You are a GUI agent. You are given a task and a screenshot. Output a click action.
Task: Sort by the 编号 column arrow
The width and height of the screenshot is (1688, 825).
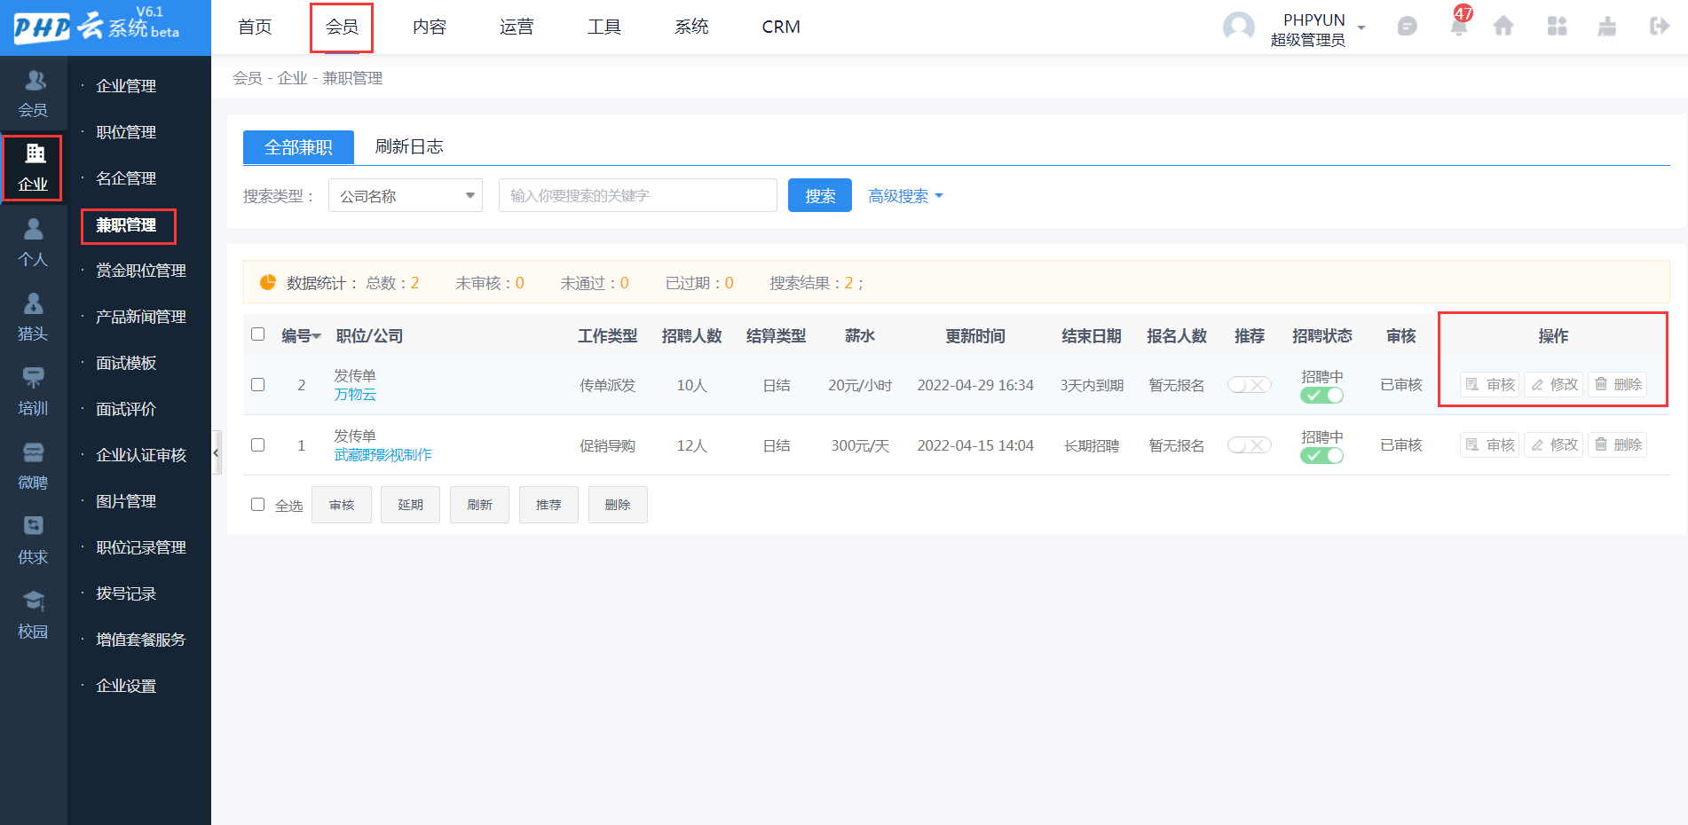[x=317, y=336]
